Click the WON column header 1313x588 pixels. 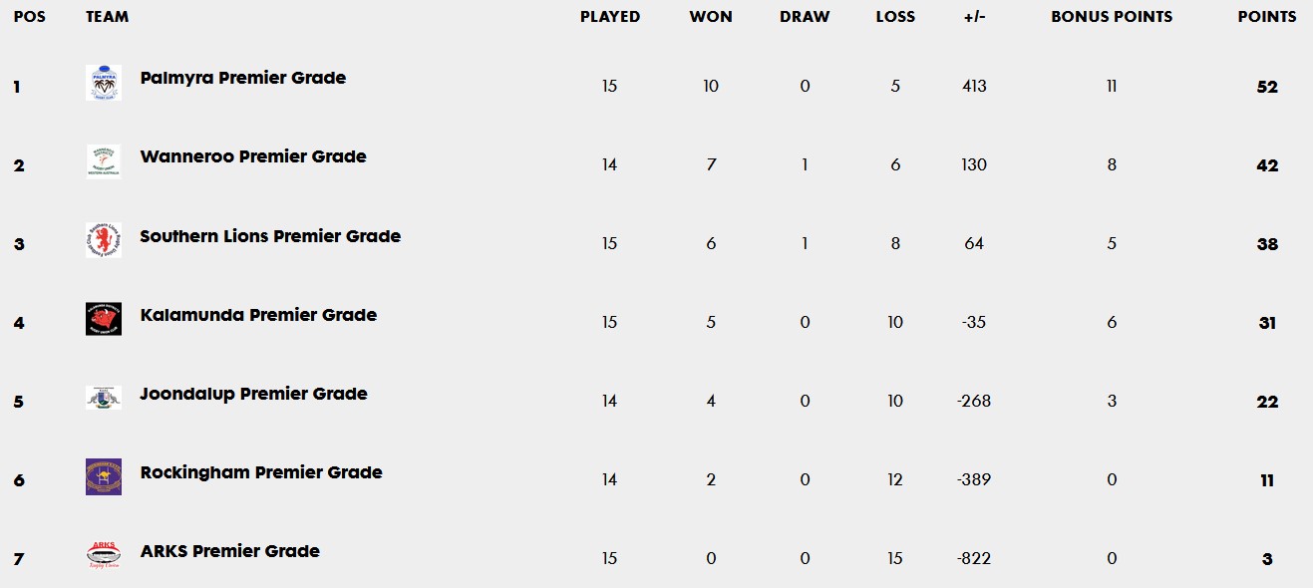[x=711, y=17]
